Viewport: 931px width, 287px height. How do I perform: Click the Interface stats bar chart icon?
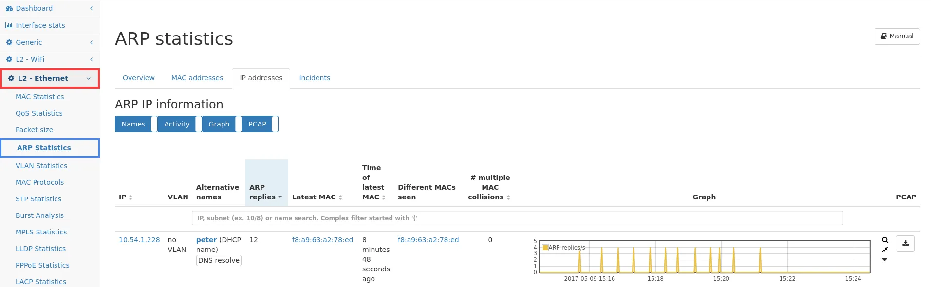(x=9, y=25)
